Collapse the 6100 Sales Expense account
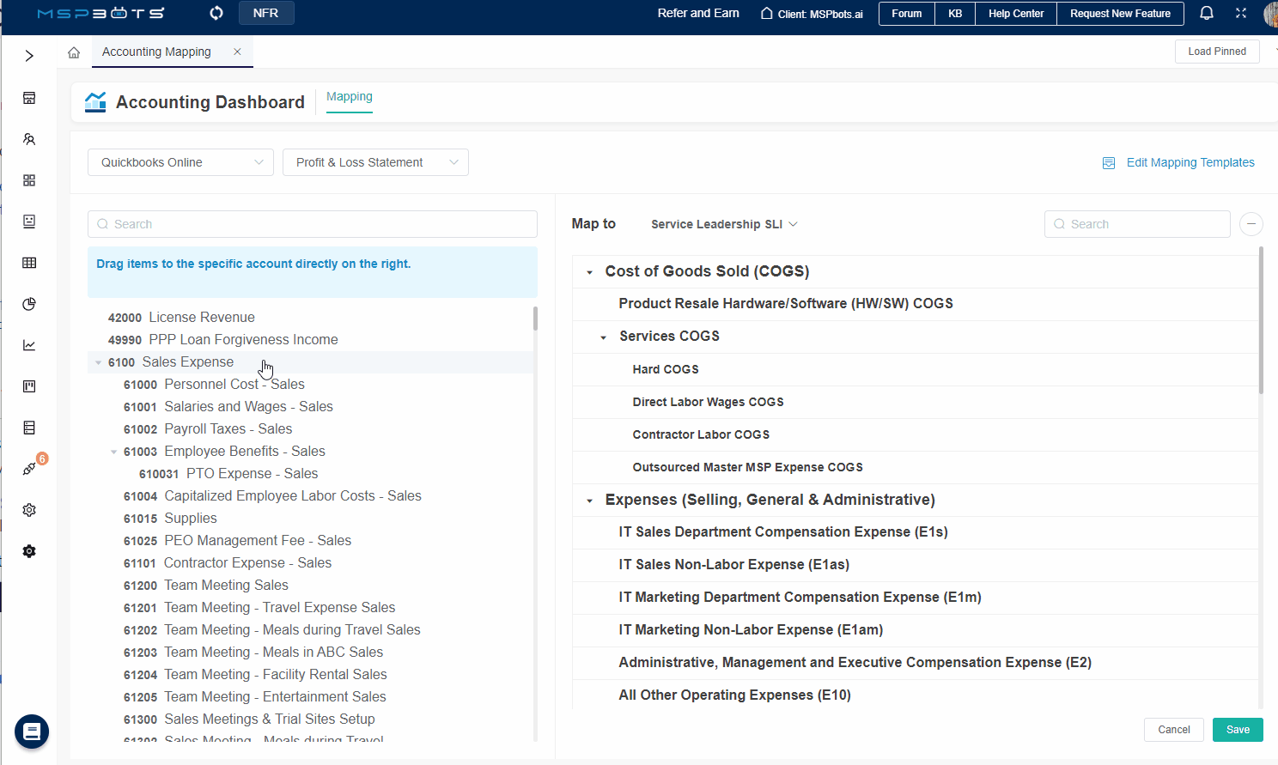Image resolution: width=1278 pixels, height=765 pixels. pos(98,361)
